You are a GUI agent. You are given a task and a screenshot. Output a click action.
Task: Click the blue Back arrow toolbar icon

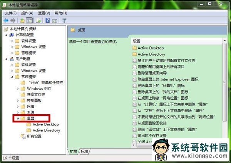(6, 21)
